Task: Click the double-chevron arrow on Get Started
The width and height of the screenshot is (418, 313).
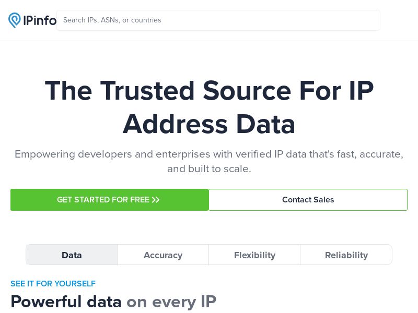Action: click(156, 200)
